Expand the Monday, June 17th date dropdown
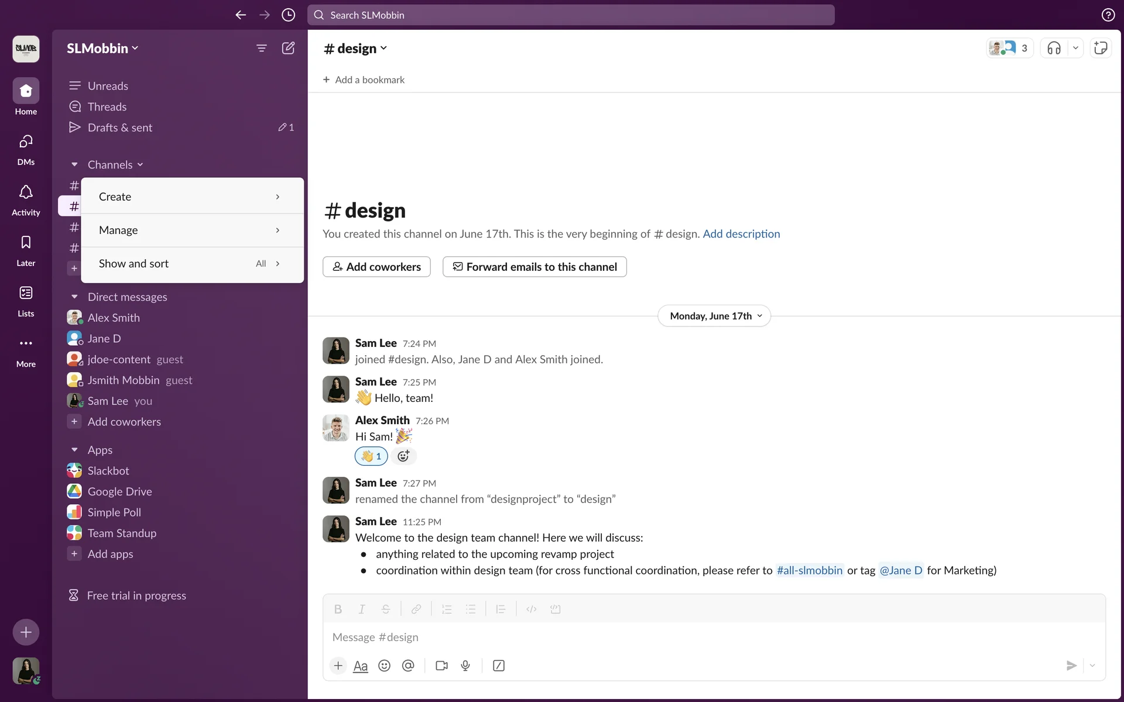 [714, 316]
